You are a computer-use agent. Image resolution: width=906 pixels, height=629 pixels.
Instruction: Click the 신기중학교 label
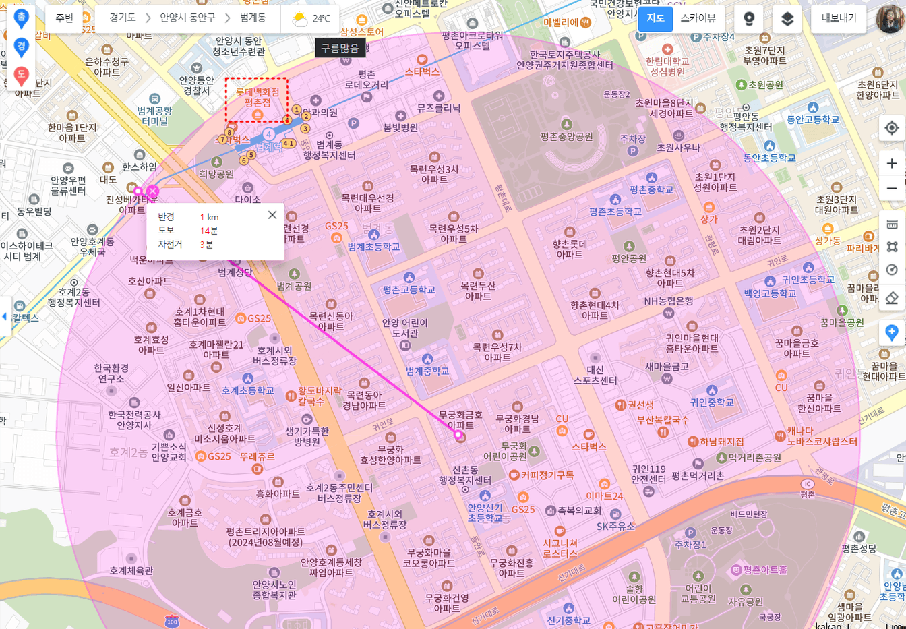[568, 620]
